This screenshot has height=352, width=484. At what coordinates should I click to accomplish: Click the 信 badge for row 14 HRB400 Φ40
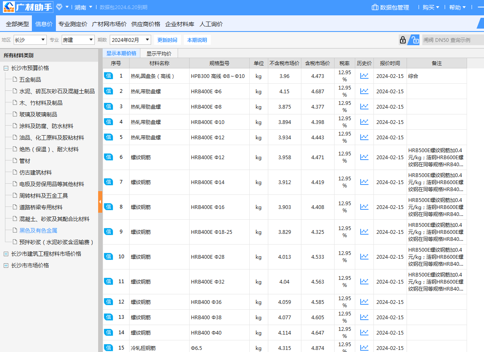tap(108, 333)
